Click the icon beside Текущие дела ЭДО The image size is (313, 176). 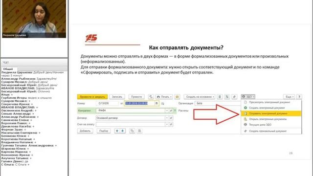pos(246,125)
